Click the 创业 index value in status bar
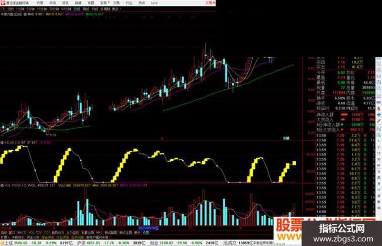The height and width of the screenshot is (246, 382). click(166, 243)
